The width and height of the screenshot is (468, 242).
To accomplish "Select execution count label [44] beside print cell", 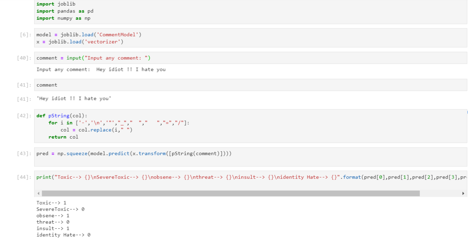I will (x=23, y=177).
